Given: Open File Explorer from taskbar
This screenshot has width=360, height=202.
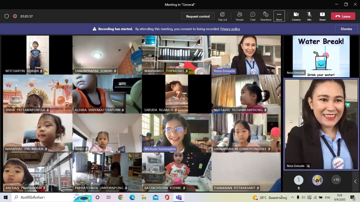Looking at the screenshot, I should (144, 197).
